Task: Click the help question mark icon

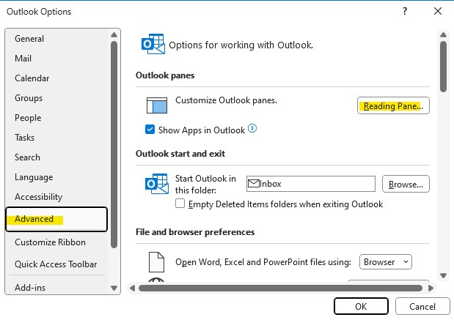Action: [405, 11]
